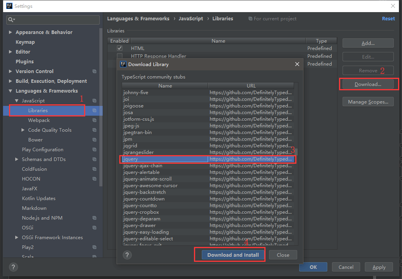This screenshot has height=279, width=402.
Task: Expand the Editor section arrow
Action: pyautogui.click(x=10, y=52)
